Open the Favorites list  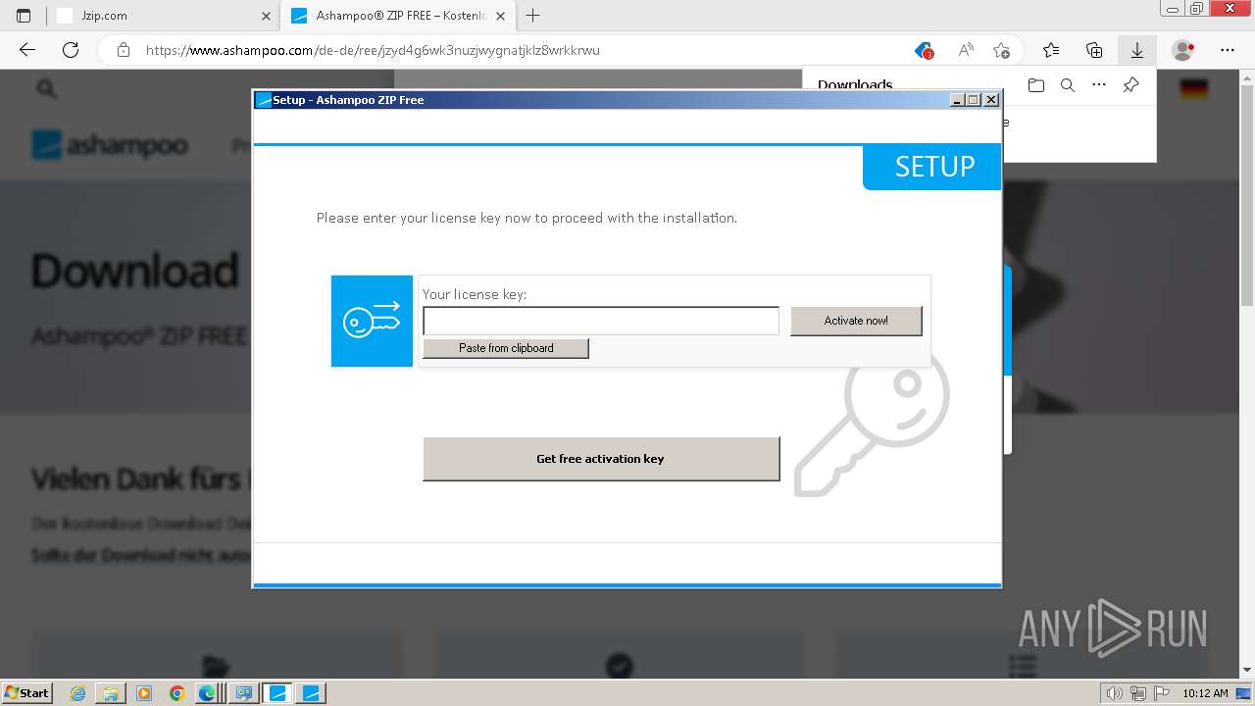1051,50
